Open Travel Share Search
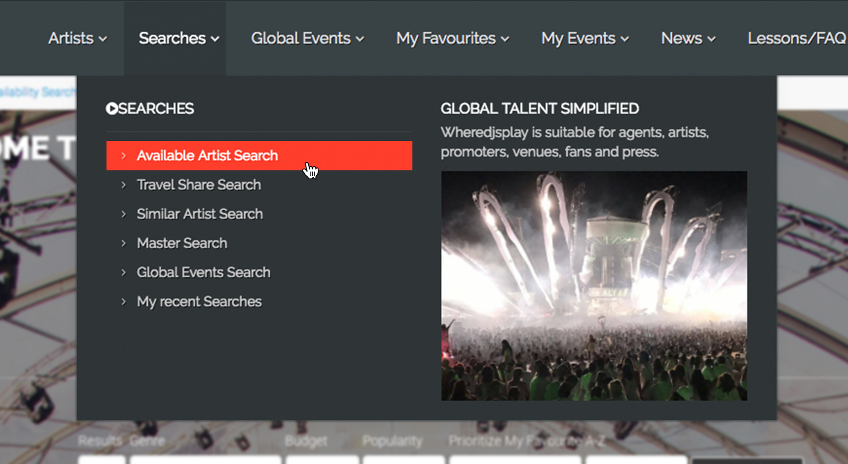The width and height of the screenshot is (848, 464). click(x=199, y=185)
